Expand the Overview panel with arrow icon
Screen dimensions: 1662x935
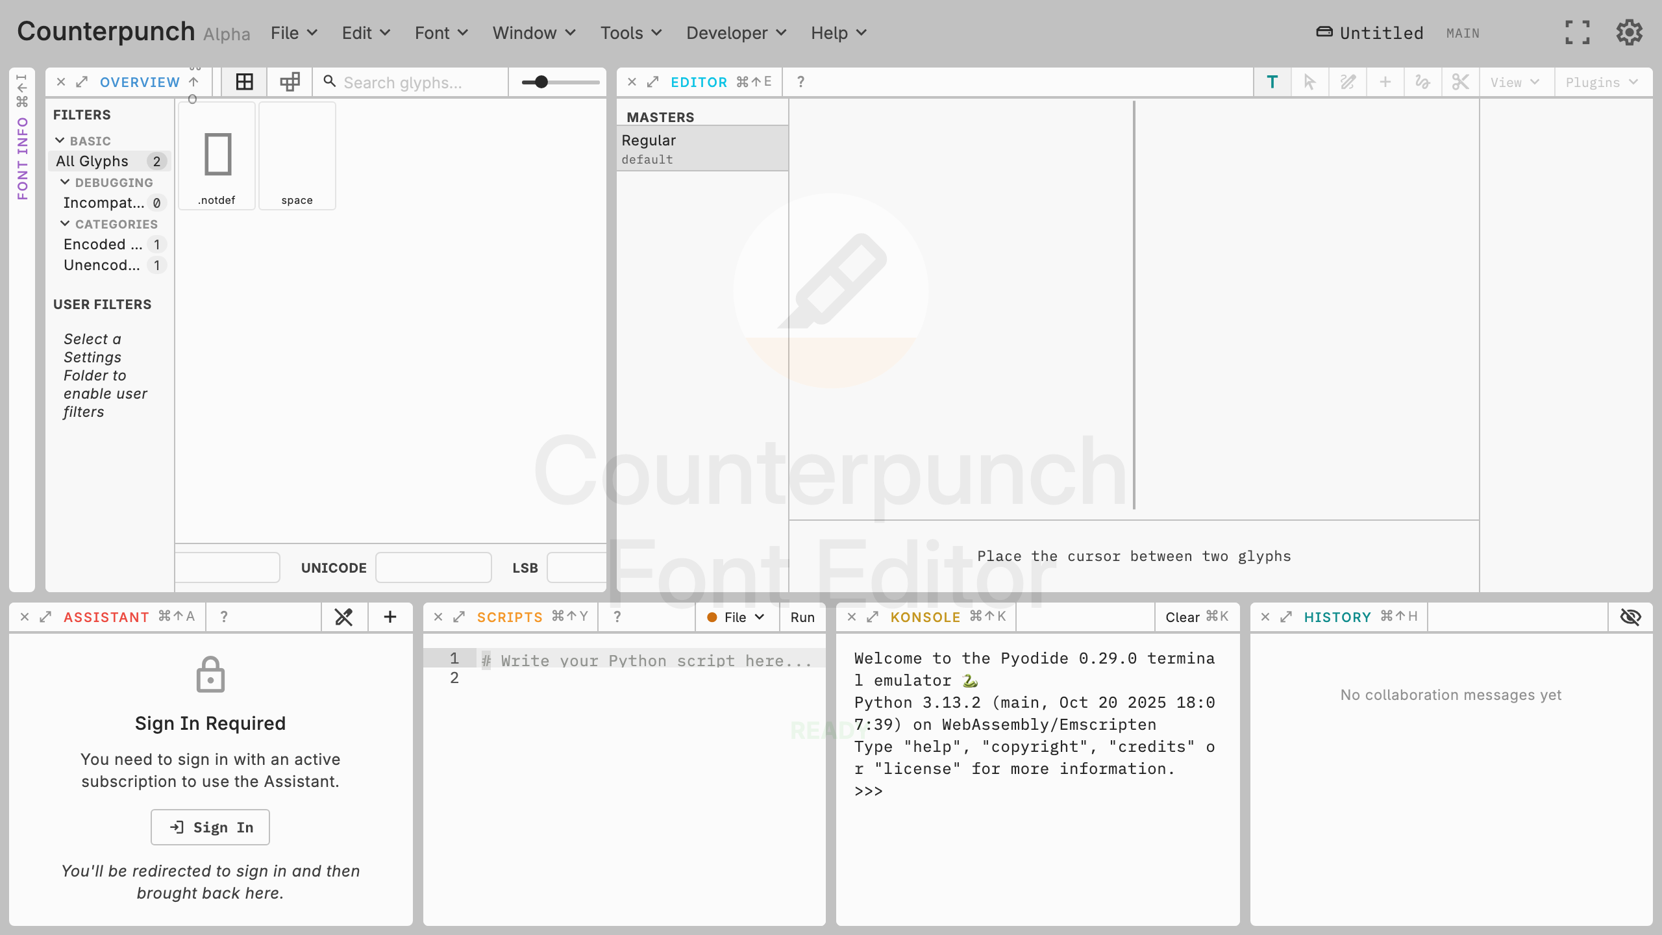tap(82, 82)
